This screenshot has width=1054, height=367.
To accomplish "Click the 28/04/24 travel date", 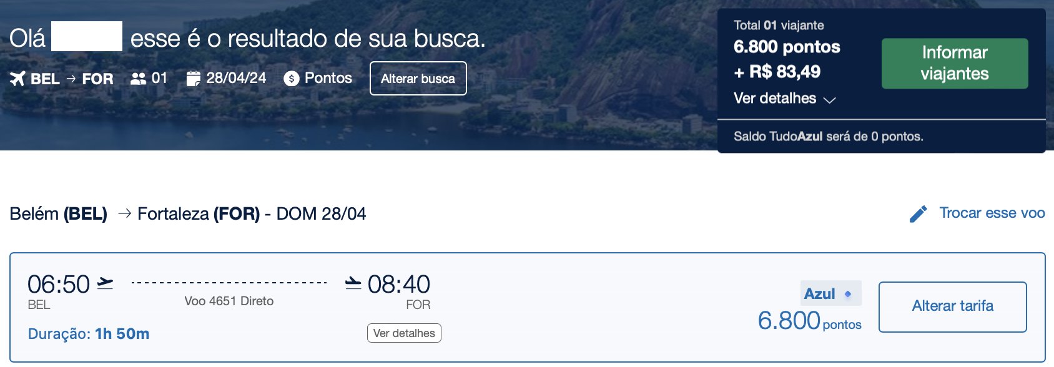I will point(236,78).
